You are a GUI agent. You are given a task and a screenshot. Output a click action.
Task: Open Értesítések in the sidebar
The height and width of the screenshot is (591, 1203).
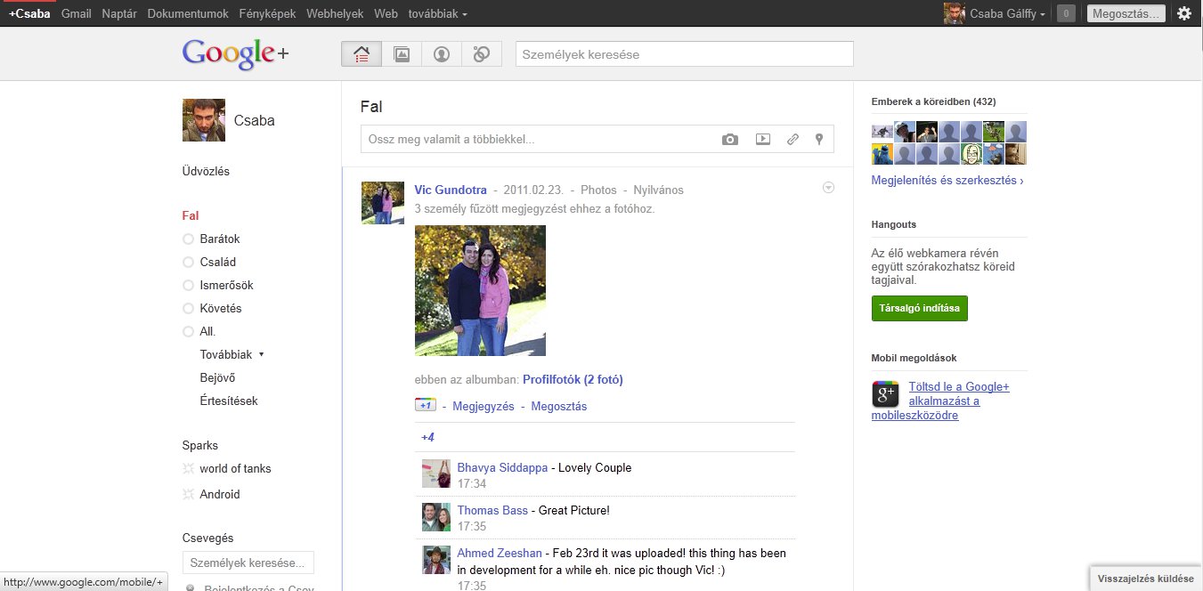click(229, 401)
